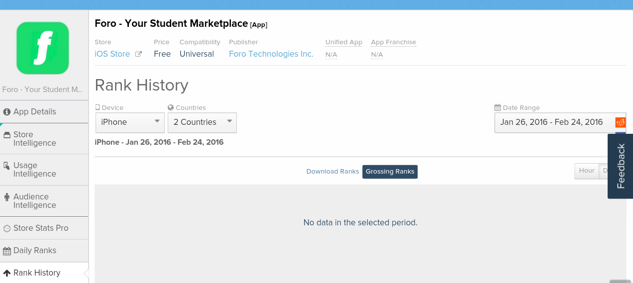633x283 pixels.
Task: Open the Feedback side tab
Action: [x=621, y=166]
